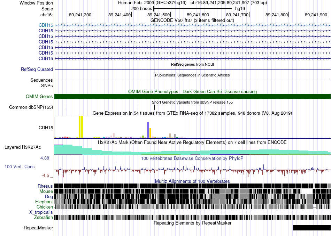
Task: Click the Common dbSNP(155) label
Action: pos(31,107)
